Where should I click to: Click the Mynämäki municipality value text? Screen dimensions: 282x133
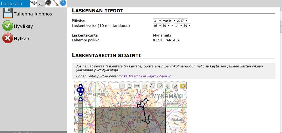(x=162, y=35)
